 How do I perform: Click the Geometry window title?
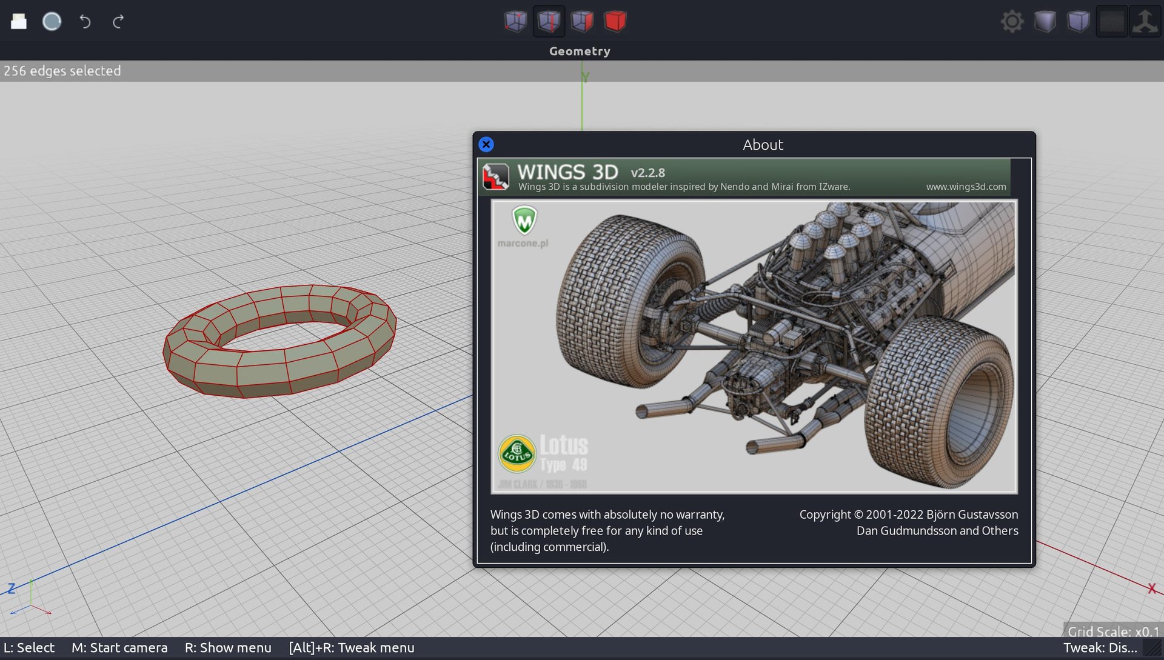(580, 52)
